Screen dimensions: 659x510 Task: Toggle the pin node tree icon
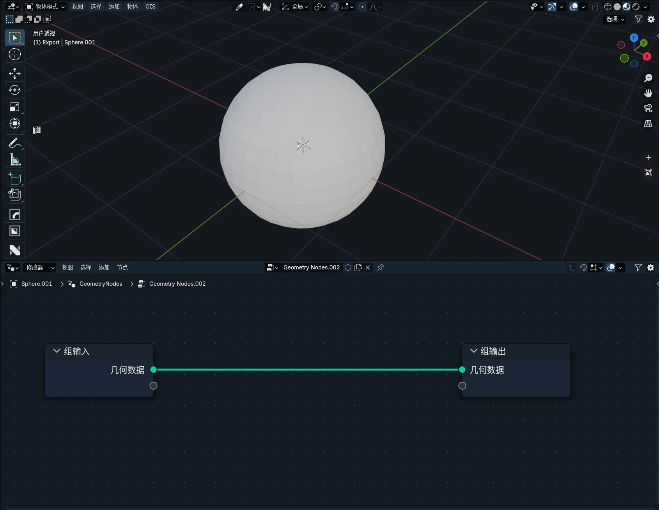[x=380, y=267]
